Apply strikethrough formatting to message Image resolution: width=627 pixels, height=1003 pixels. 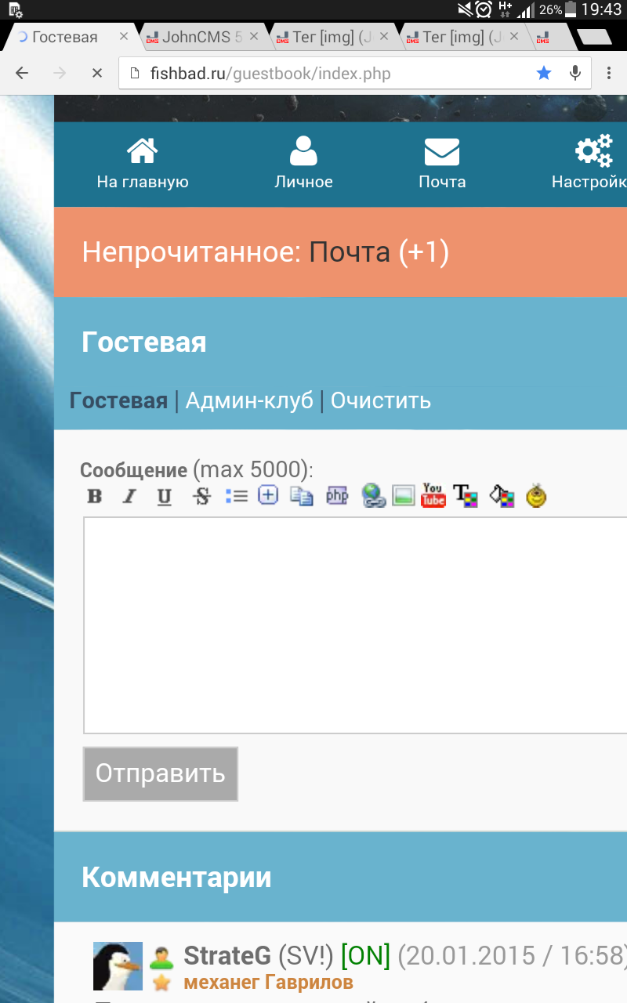202,496
